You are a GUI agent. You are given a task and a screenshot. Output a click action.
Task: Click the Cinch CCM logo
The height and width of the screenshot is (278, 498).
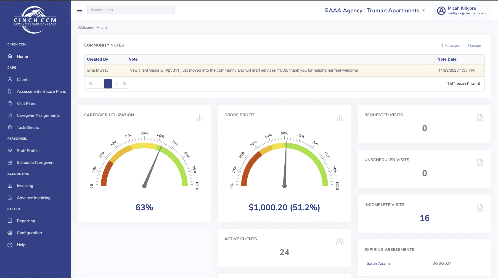point(35,20)
